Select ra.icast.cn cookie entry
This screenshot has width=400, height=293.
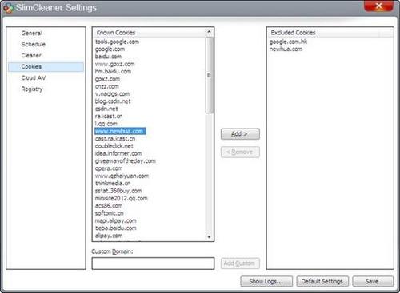coord(109,116)
